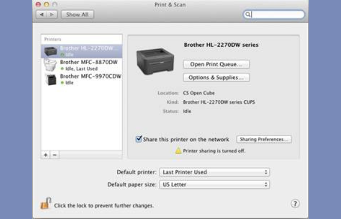Image resolution: width=341 pixels, height=219 pixels.
Task: Click the 'Printer sharing is turned off.' text
Action: (214, 151)
